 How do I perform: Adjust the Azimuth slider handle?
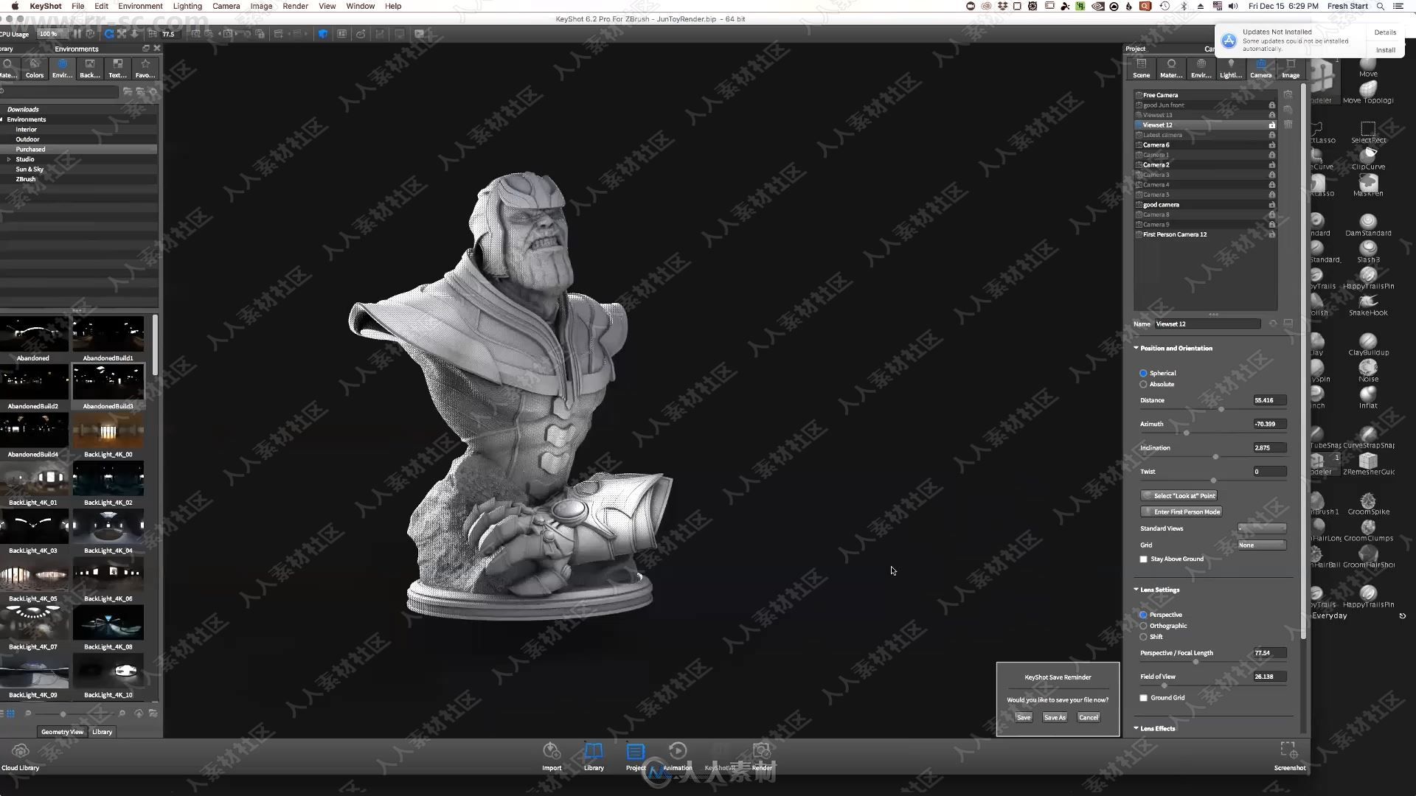[1187, 433]
